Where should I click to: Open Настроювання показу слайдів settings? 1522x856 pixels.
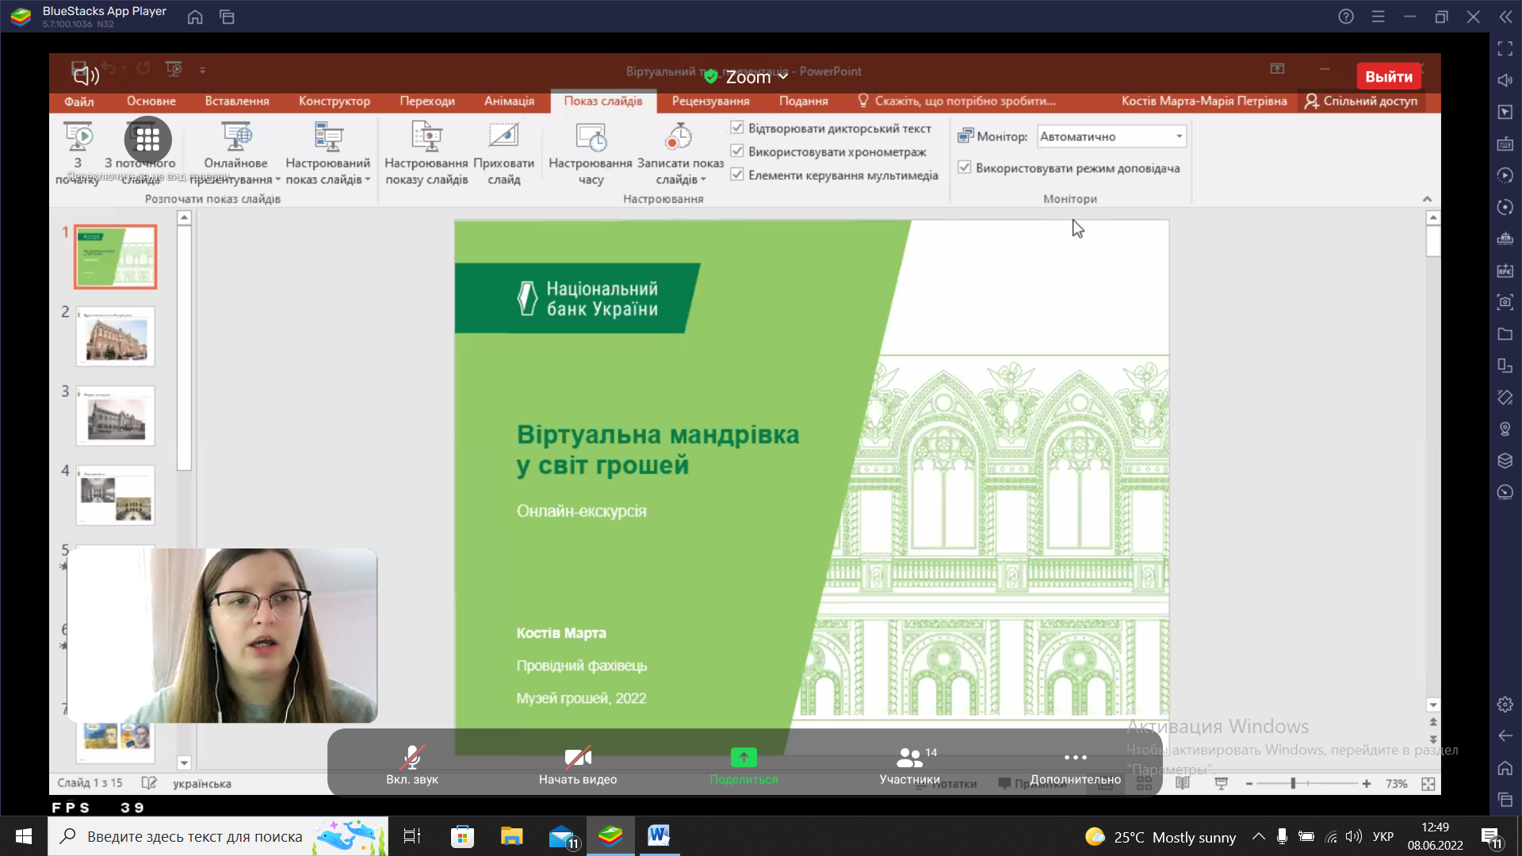point(426,153)
